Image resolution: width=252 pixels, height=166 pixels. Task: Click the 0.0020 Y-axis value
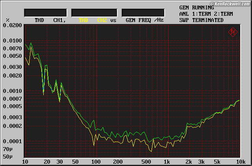point(12,76)
